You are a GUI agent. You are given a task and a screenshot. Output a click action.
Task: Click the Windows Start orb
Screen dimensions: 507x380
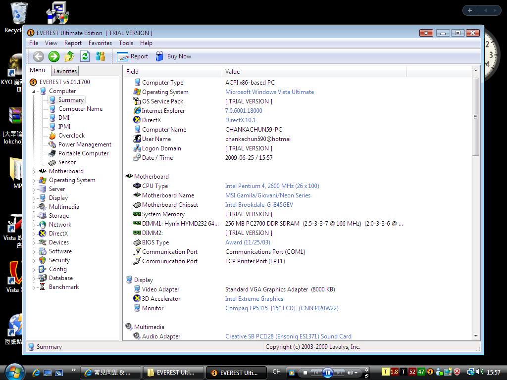click(x=14, y=372)
